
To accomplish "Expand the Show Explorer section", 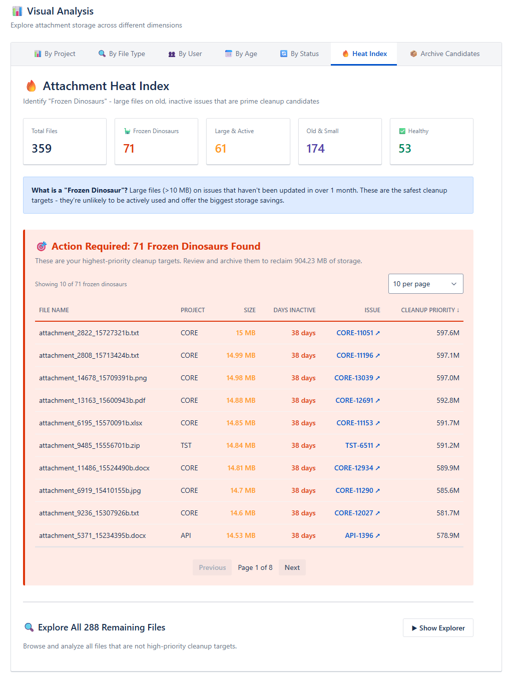I will pyautogui.click(x=438, y=628).
